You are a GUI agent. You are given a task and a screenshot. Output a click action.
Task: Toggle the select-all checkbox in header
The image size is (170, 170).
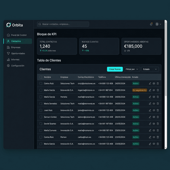(41, 77)
